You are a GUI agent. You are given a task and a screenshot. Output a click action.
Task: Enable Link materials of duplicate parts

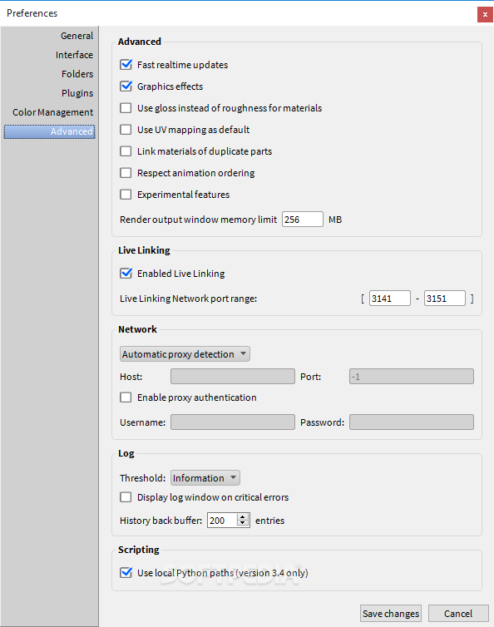pyautogui.click(x=126, y=151)
